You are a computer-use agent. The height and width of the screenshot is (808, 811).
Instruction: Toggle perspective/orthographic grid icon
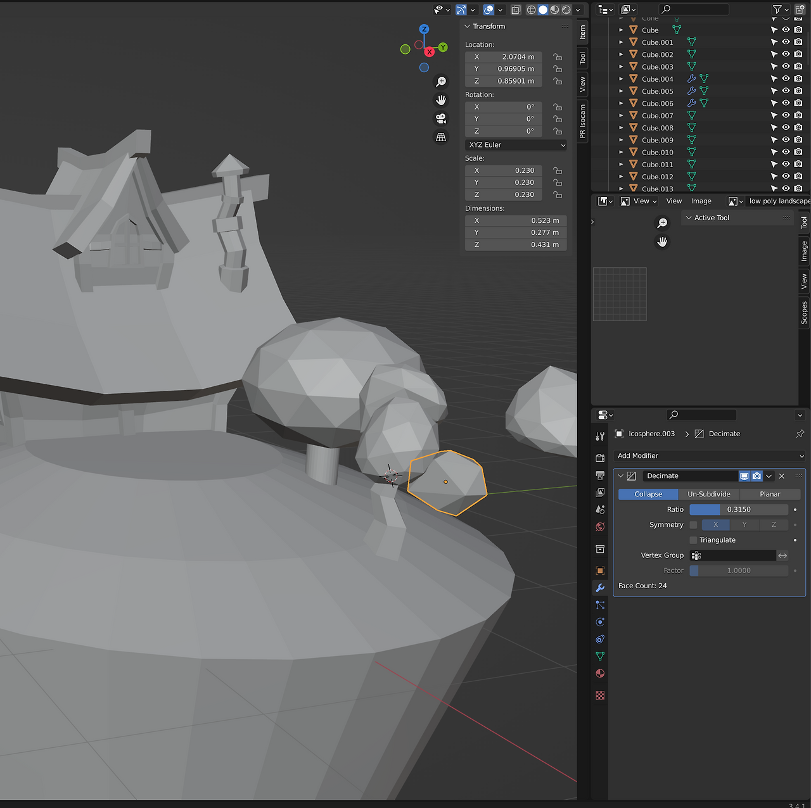pos(441,137)
